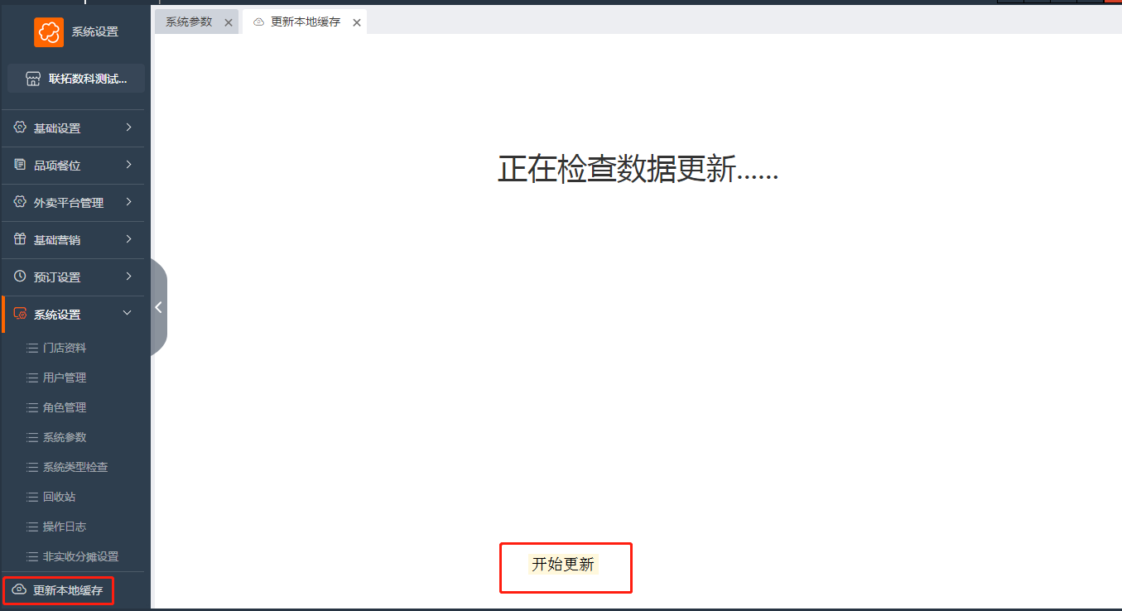Click the 预订设置 clock icon
1122x611 pixels.
tap(21, 277)
